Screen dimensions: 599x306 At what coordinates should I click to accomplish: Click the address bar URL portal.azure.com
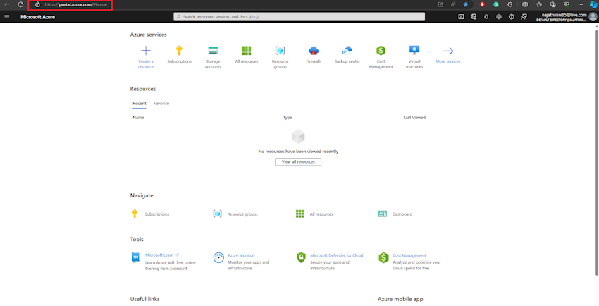(x=75, y=5)
